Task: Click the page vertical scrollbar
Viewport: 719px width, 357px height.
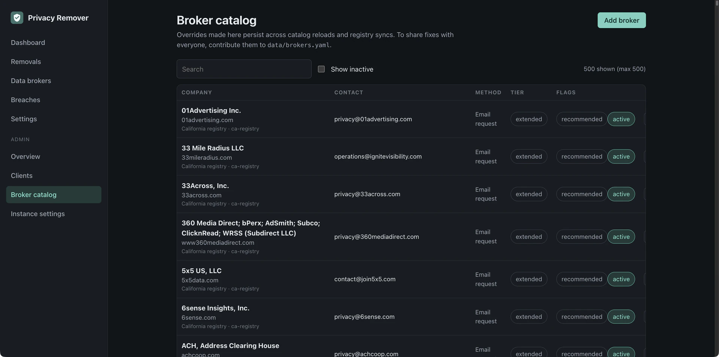Action: (x=716, y=178)
